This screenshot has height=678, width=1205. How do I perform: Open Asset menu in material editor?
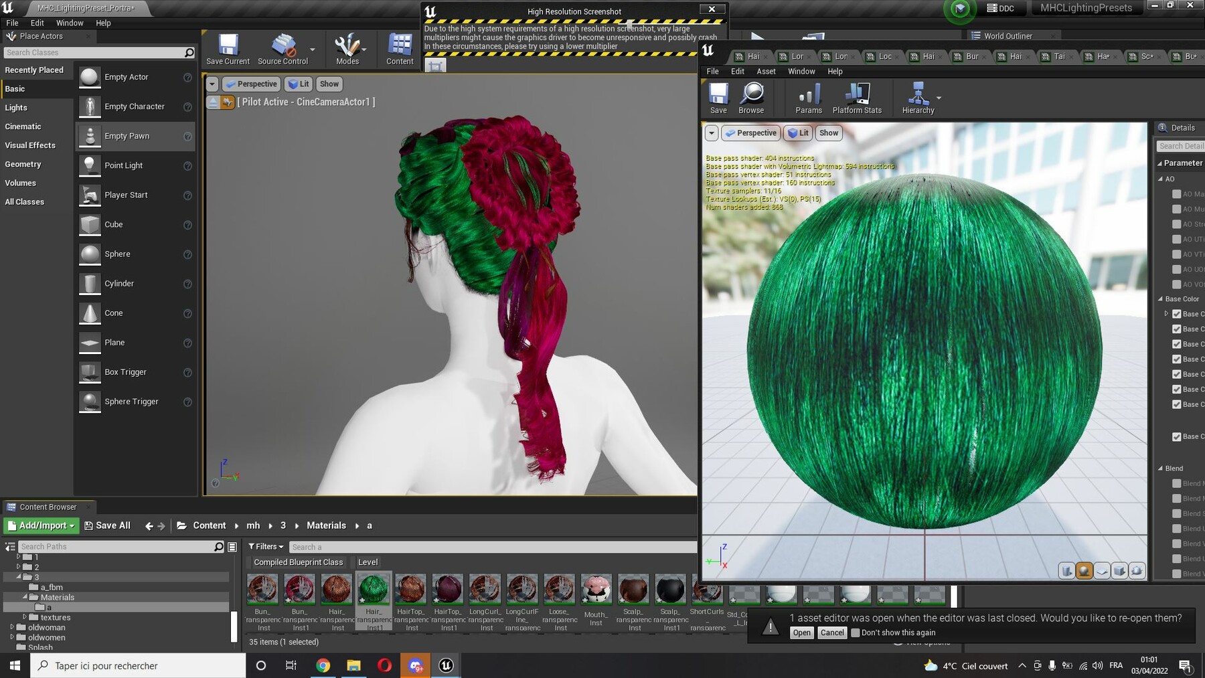tap(766, 72)
